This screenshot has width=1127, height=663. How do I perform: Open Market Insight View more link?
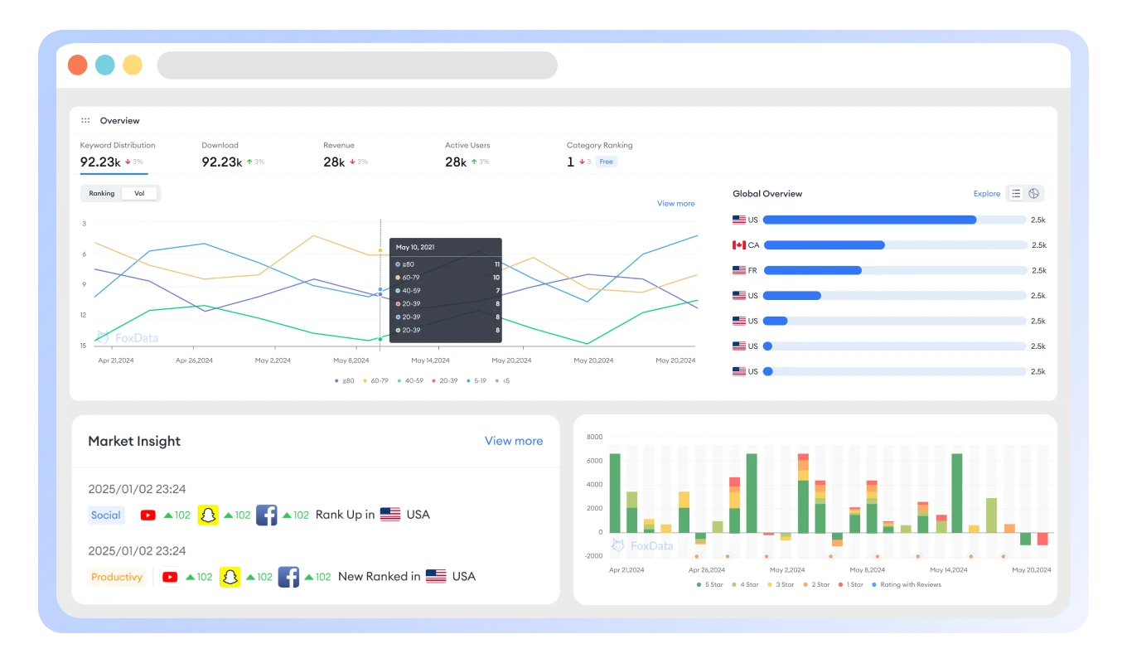[514, 441]
